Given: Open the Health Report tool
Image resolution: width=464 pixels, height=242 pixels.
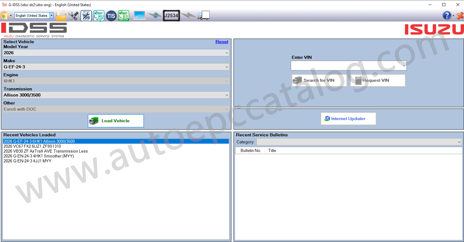Looking at the screenshot, I should coord(86,16).
